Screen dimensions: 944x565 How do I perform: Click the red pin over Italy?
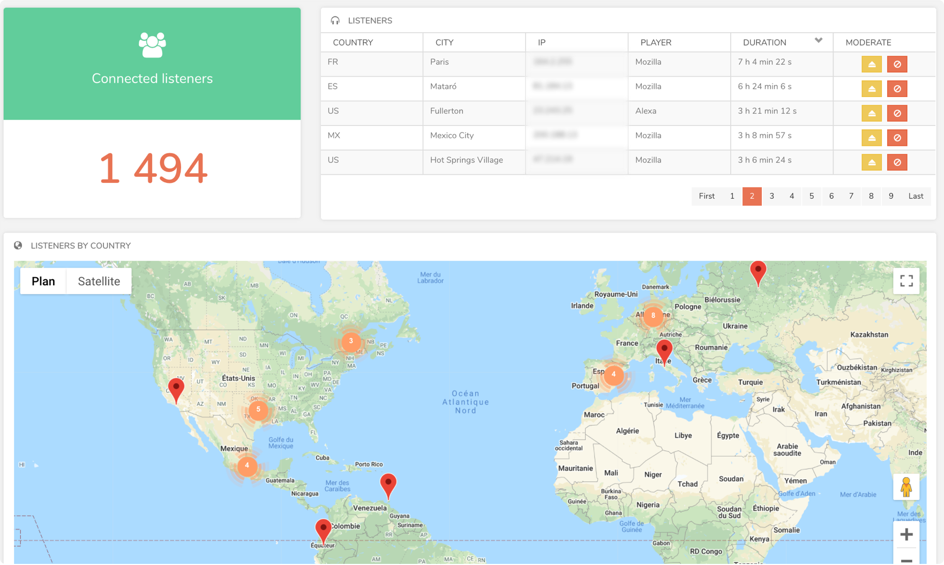(x=664, y=350)
